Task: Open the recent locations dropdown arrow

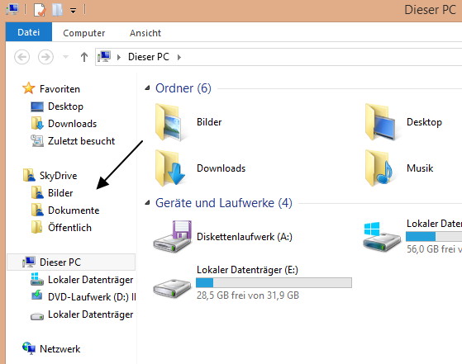Action: coord(66,57)
